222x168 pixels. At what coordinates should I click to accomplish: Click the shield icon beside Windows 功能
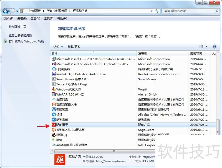click(5, 41)
